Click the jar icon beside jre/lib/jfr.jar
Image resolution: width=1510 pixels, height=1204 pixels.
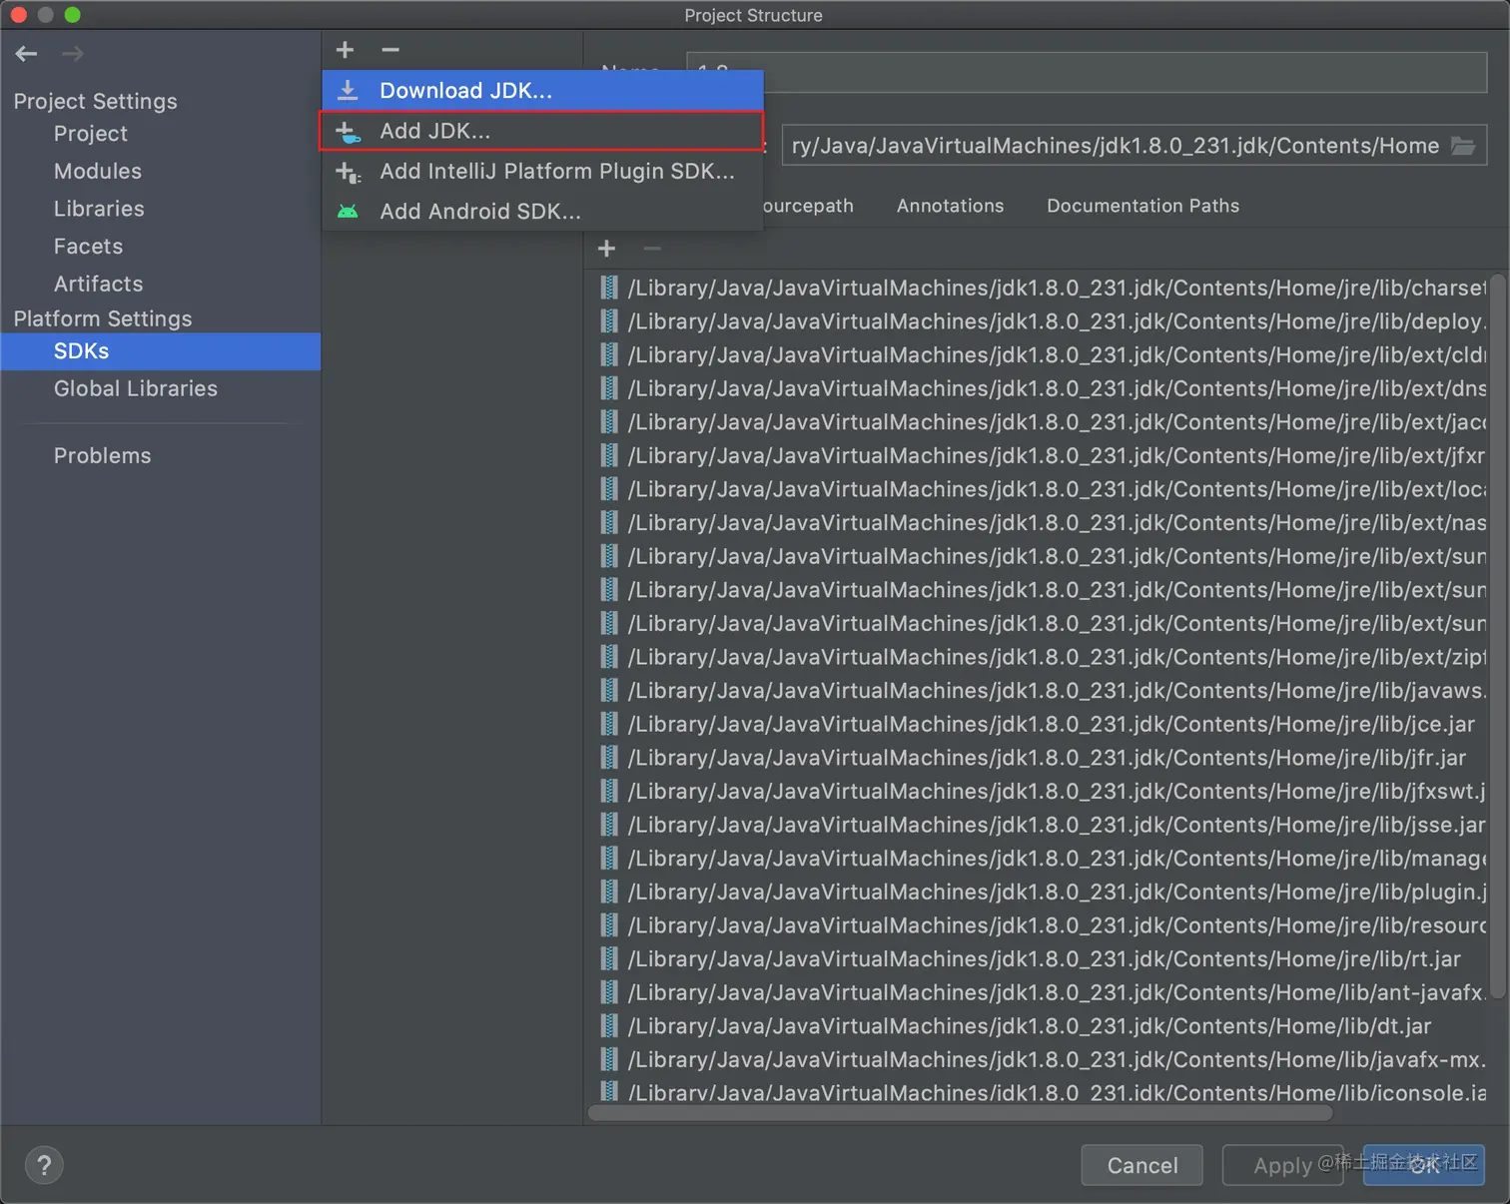(x=608, y=758)
